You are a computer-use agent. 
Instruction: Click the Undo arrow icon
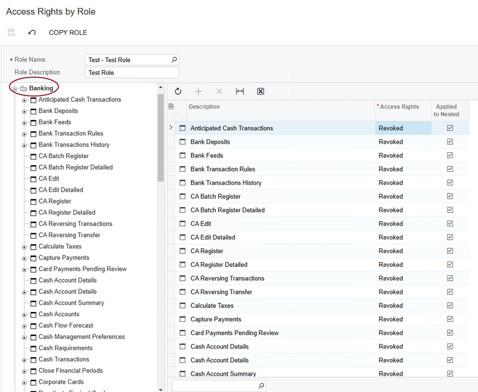click(32, 32)
